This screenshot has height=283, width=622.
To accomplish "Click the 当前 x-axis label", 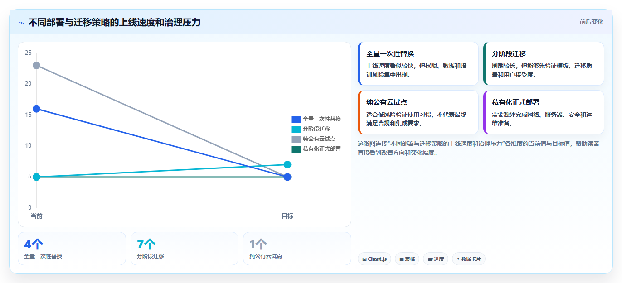I will click(36, 216).
